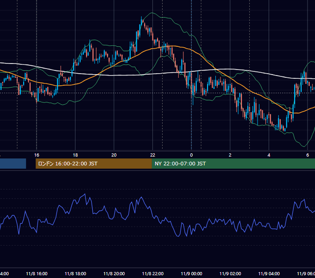Image resolution: width=315 pixels, height=278 pixels.
Task: Click the hour label 4 on price chart axis
Action: (269, 155)
